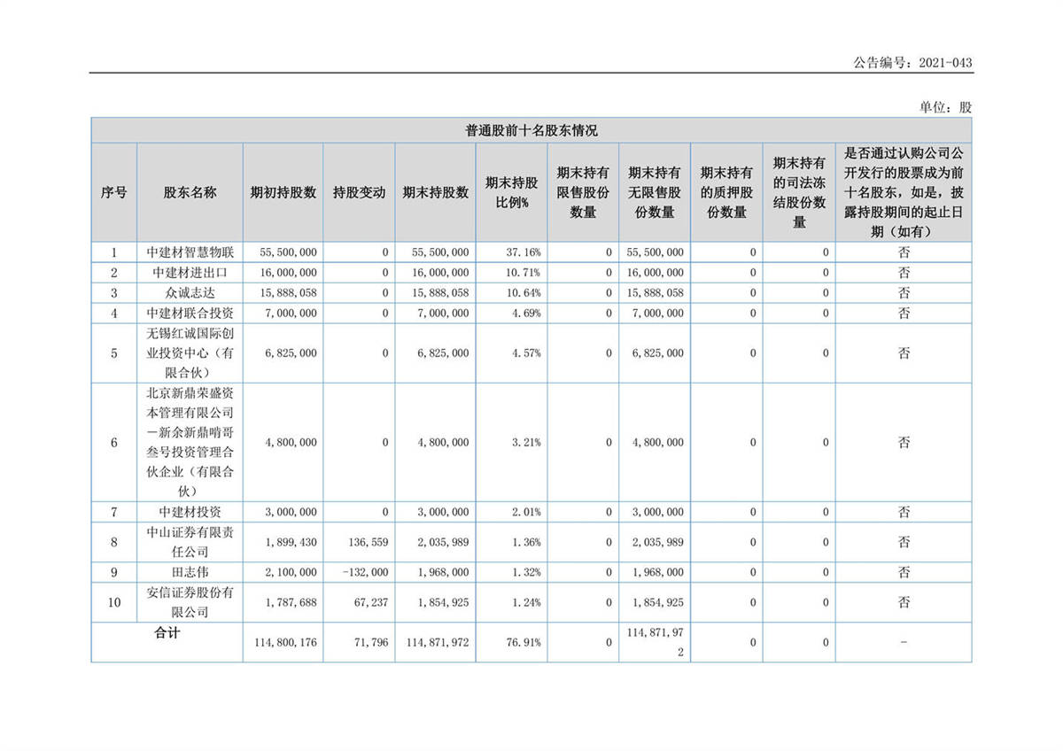This screenshot has height=751, width=1063.
Task: Click the 期末持股数 column header
Action: point(435,192)
